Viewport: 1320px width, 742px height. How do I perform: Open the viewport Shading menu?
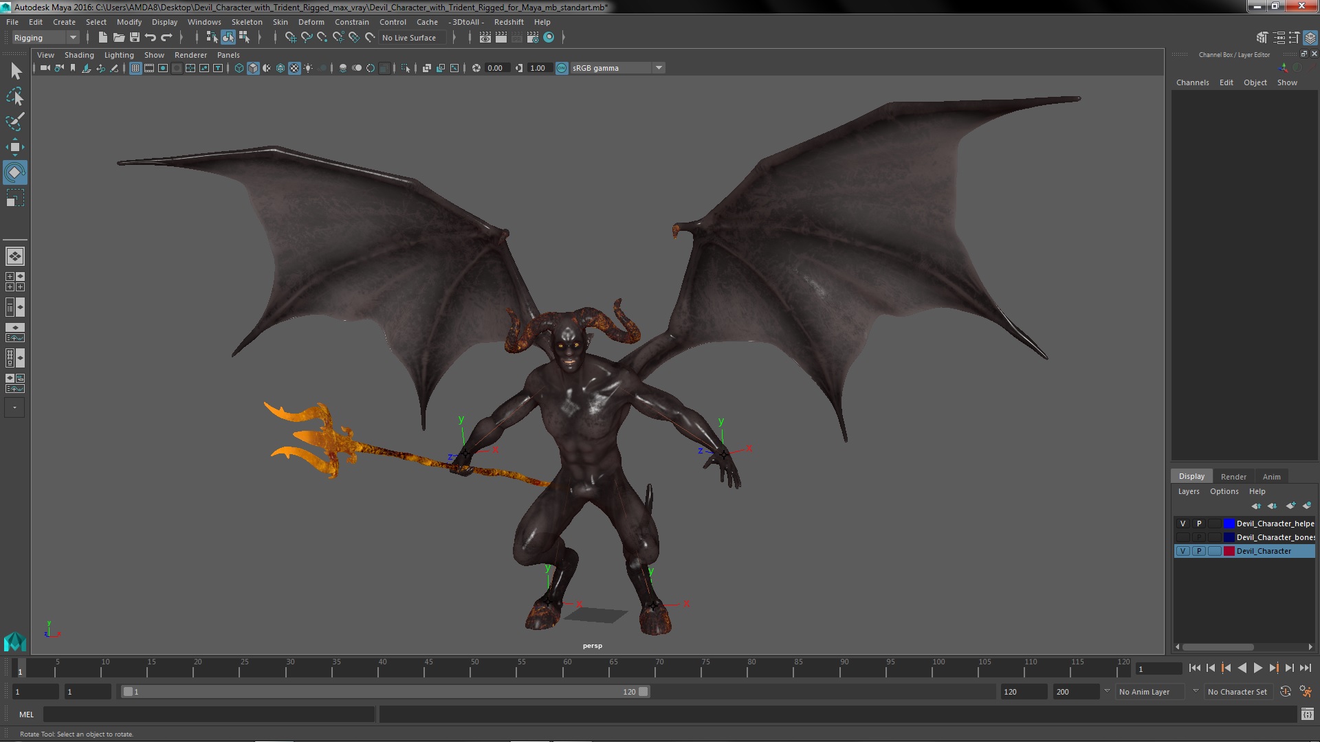coord(79,55)
